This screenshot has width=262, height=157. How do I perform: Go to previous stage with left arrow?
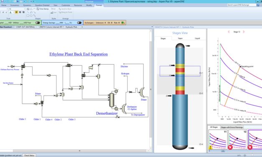pyautogui.click(x=229, y=32)
